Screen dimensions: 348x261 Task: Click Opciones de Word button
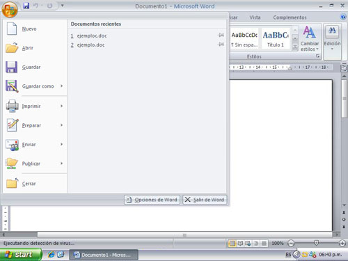point(152,200)
